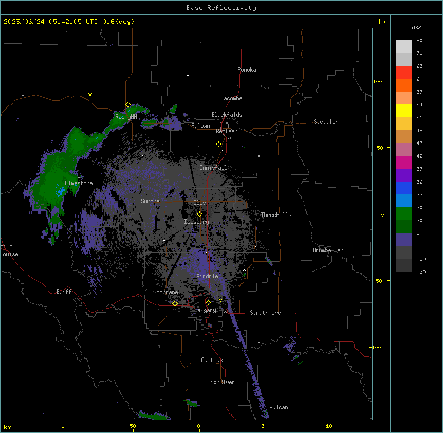Click the 100 tick on the right axis
This screenshot has height=433, width=443.
coord(377,81)
